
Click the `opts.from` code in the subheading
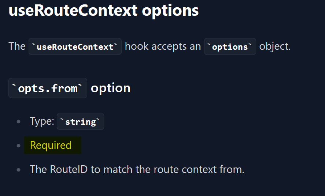tap(48, 88)
